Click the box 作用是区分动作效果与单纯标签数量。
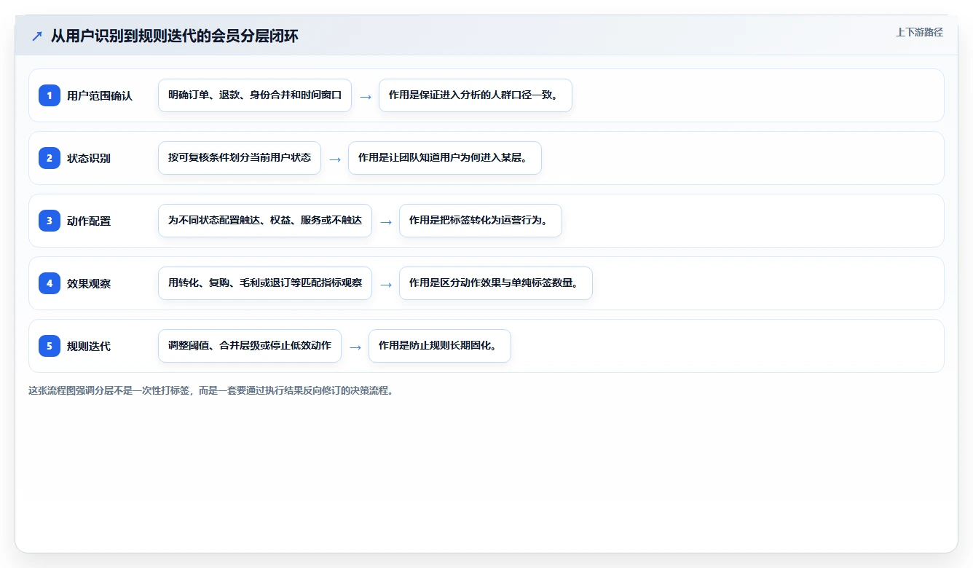973x568 pixels. (x=496, y=283)
